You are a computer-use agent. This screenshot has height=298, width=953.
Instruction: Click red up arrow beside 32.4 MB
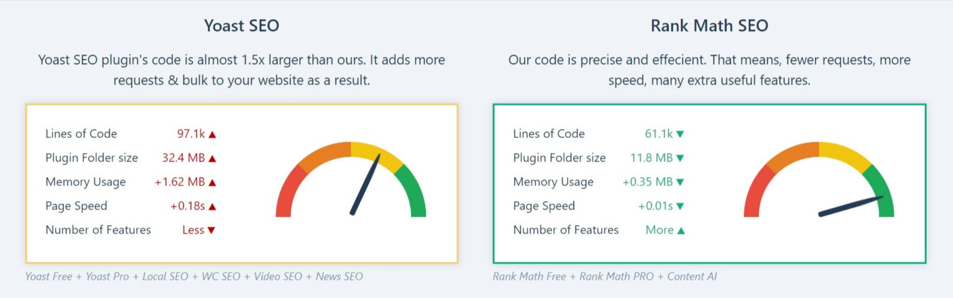point(212,158)
